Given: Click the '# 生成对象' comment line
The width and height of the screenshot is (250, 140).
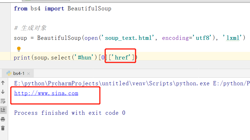Looking at the screenshot, I should [30, 28].
